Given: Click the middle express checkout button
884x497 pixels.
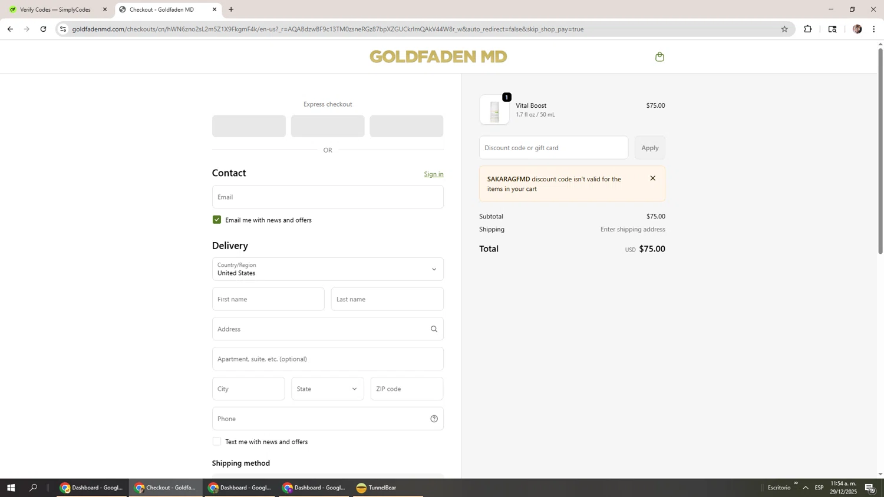Looking at the screenshot, I should 328,126.
